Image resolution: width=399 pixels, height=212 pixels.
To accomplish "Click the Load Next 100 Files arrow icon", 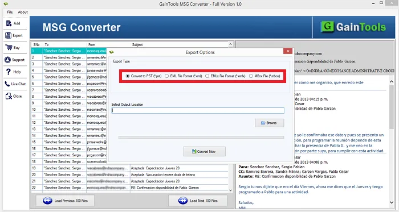I will pyautogui.click(x=183, y=201).
